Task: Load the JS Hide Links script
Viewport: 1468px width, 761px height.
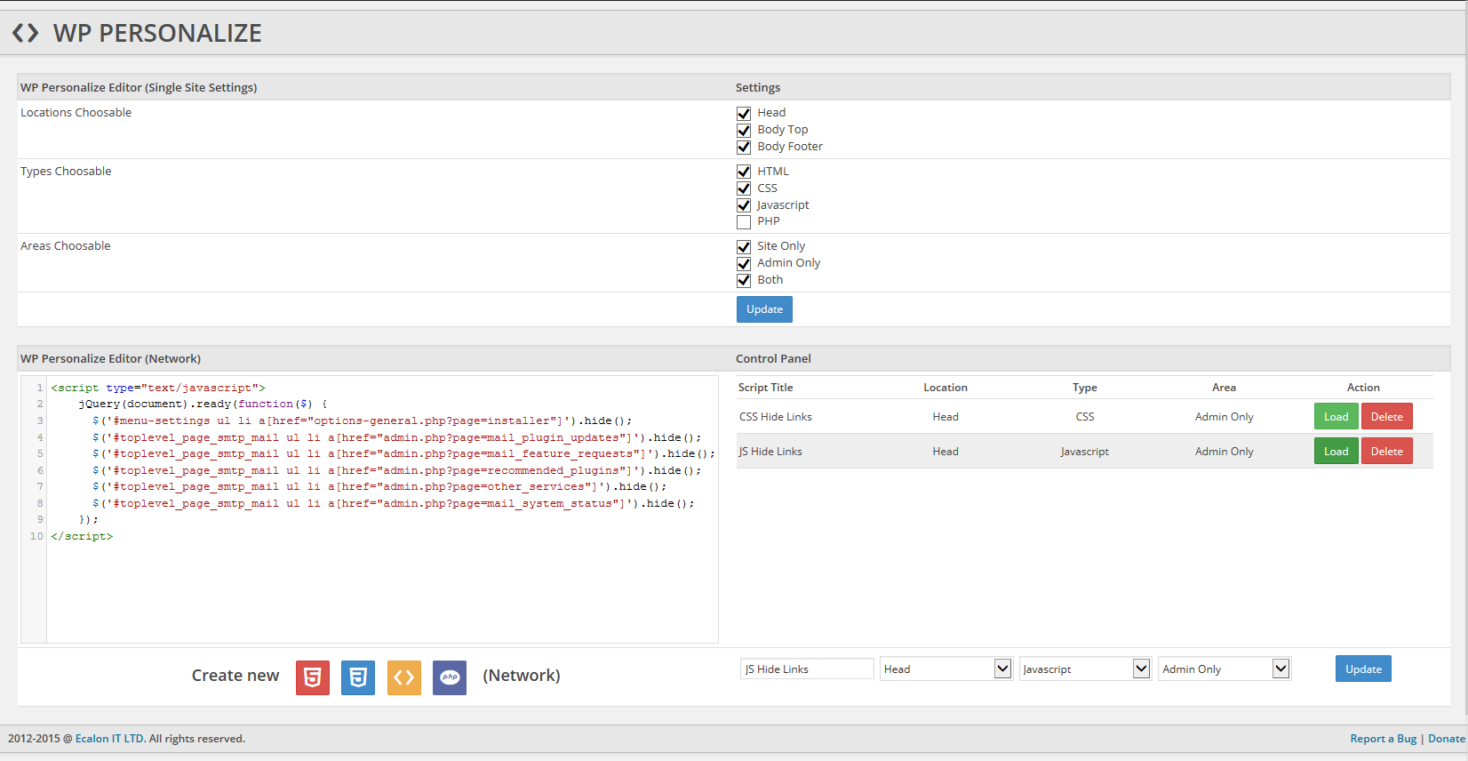Action: pyautogui.click(x=1336, y=451)
